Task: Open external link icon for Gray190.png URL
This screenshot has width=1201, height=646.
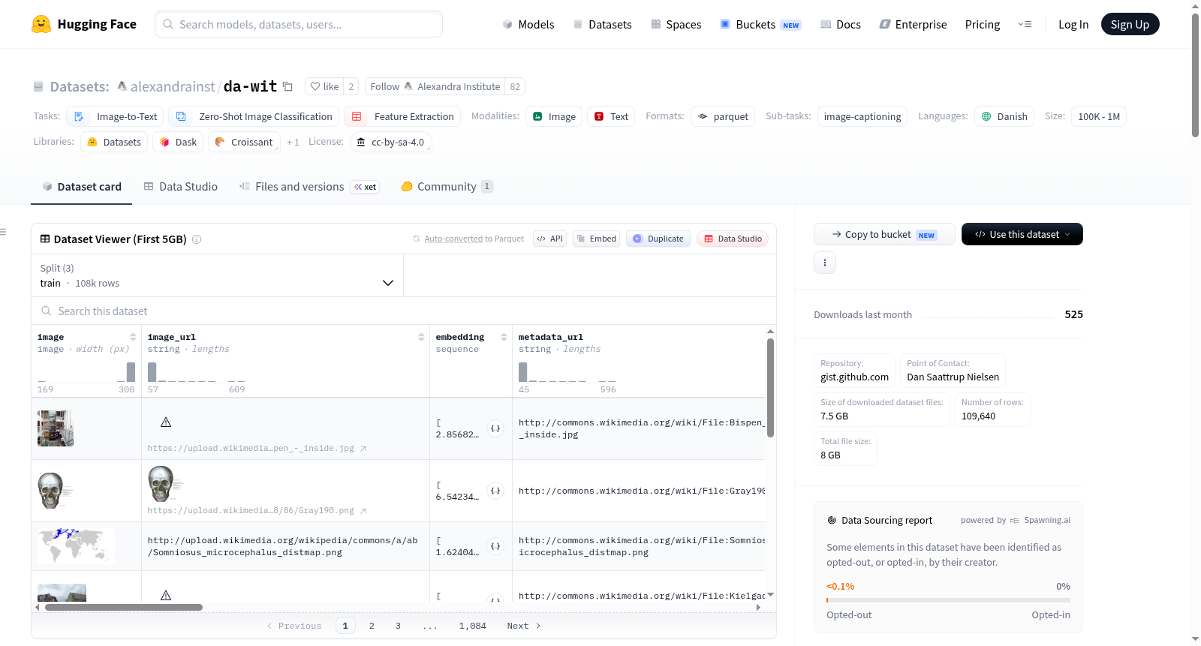Action: (x=363, y=511)
